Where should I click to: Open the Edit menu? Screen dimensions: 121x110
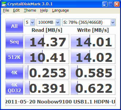pyautogui.click(x=16, y=10)
